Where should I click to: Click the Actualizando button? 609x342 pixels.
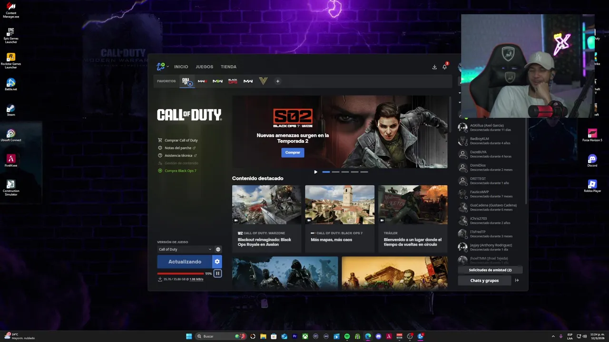(x=185, y=262)
